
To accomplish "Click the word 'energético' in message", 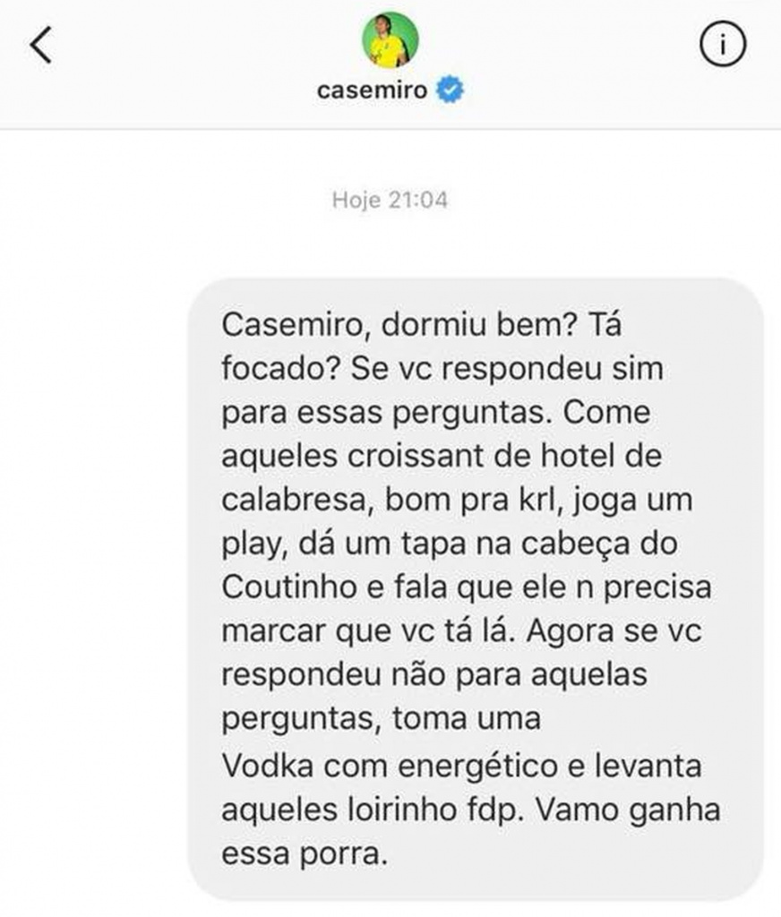I will (x=478, y=767).
